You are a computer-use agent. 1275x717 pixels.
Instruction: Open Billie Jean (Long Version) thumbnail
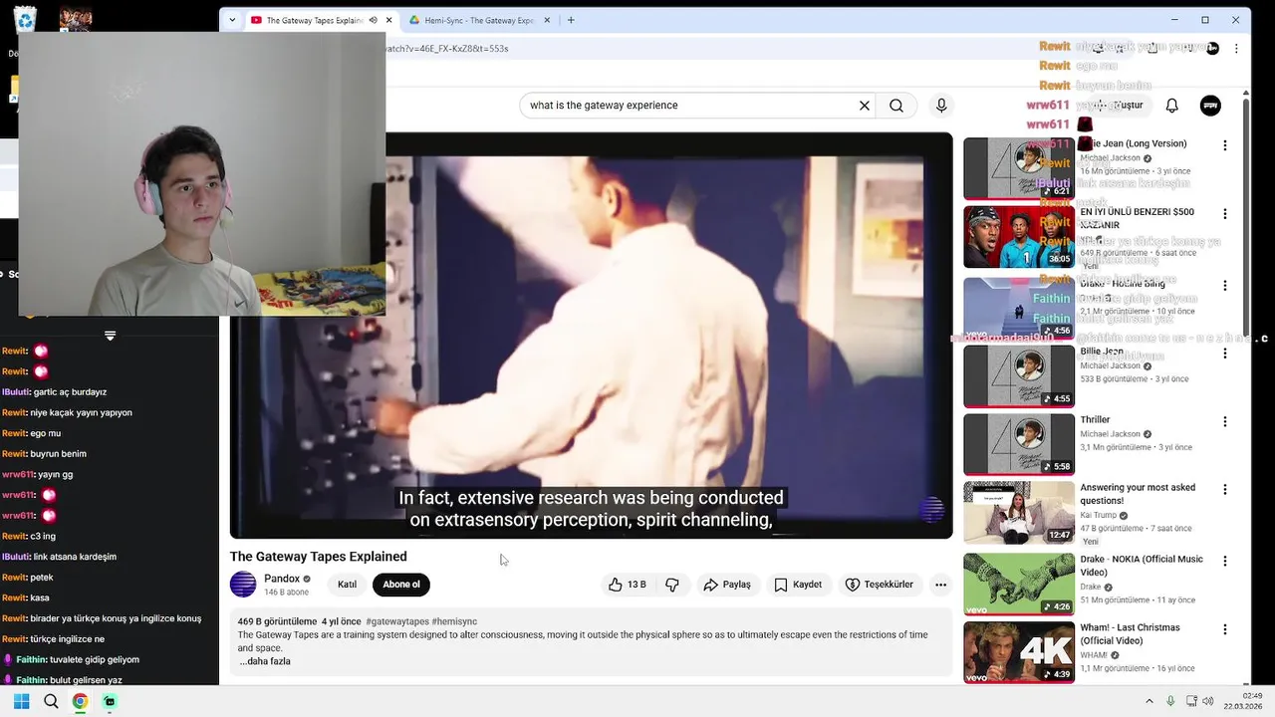pos(1019,168)
